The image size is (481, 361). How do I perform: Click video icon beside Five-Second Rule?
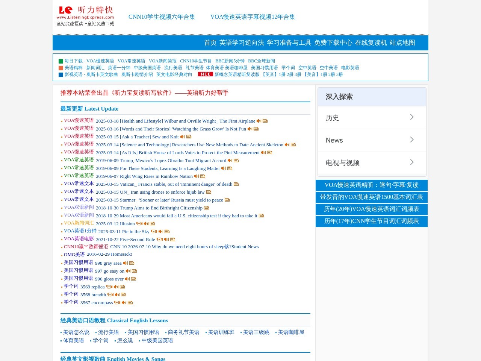[x=160, y=240]
